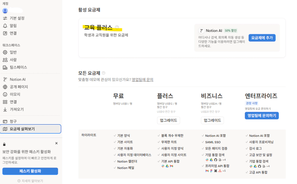
Task: Click the 영업팀에 문의하기 button
Action: (262, 116)
